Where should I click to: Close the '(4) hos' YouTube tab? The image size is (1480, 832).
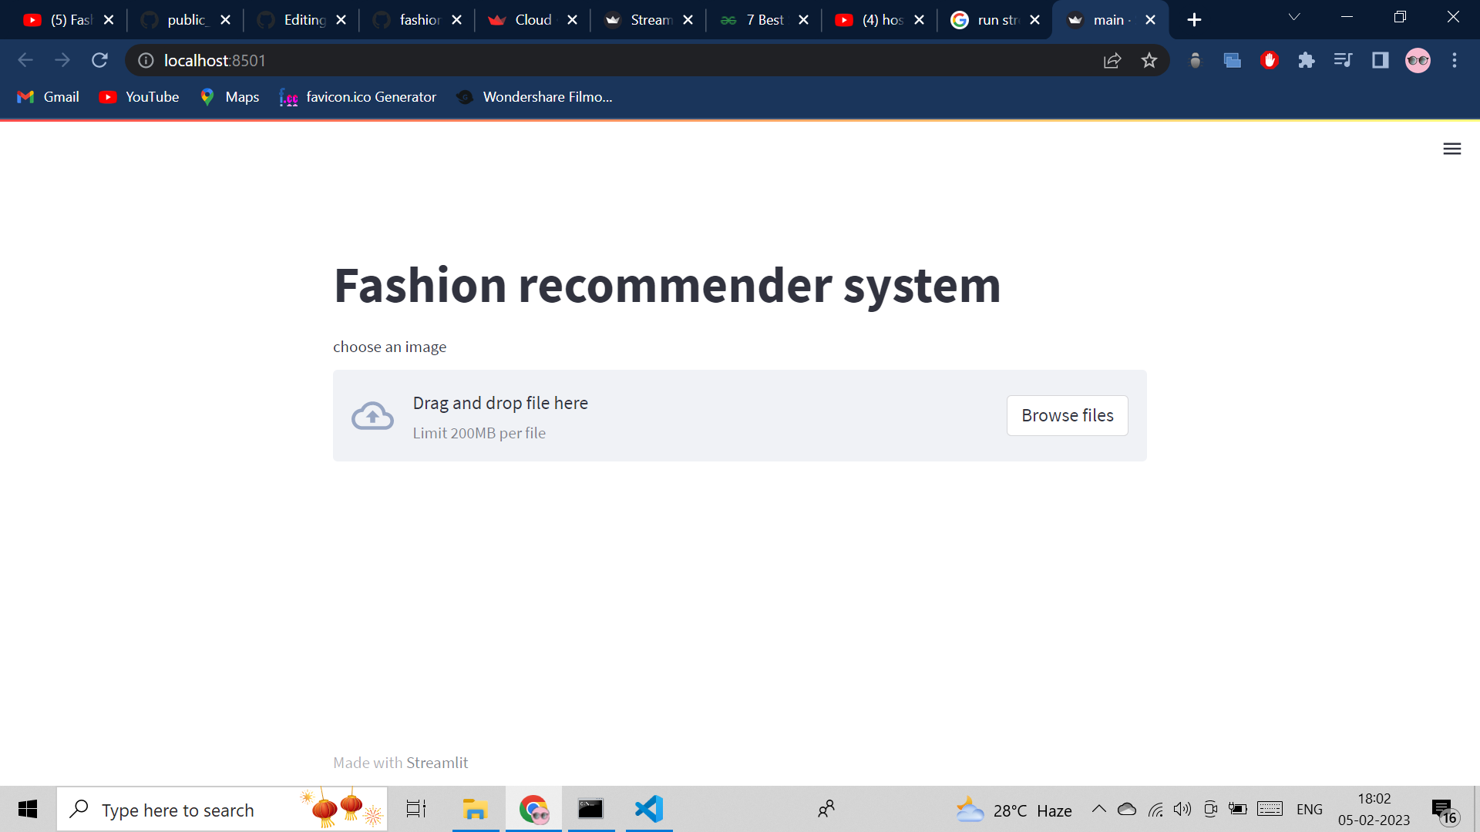(919, 20)
